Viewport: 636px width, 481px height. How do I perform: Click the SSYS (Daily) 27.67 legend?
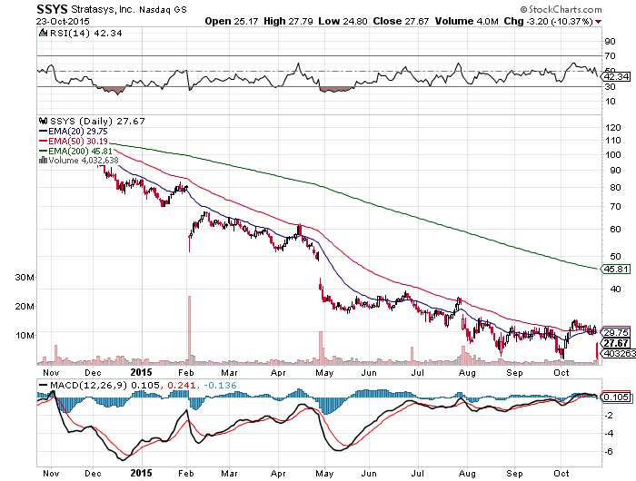97,122
